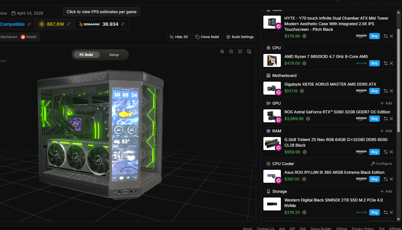Viewport: 402px width, 230px height.
Task: Open the Privacy Policy footer link
Action: click(x=363, y=229)
